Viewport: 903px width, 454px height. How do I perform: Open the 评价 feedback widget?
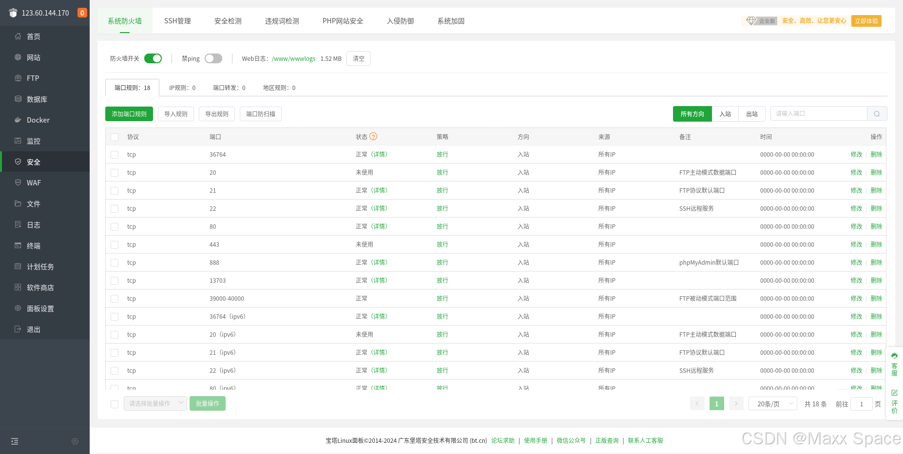[x=894, y=401]
